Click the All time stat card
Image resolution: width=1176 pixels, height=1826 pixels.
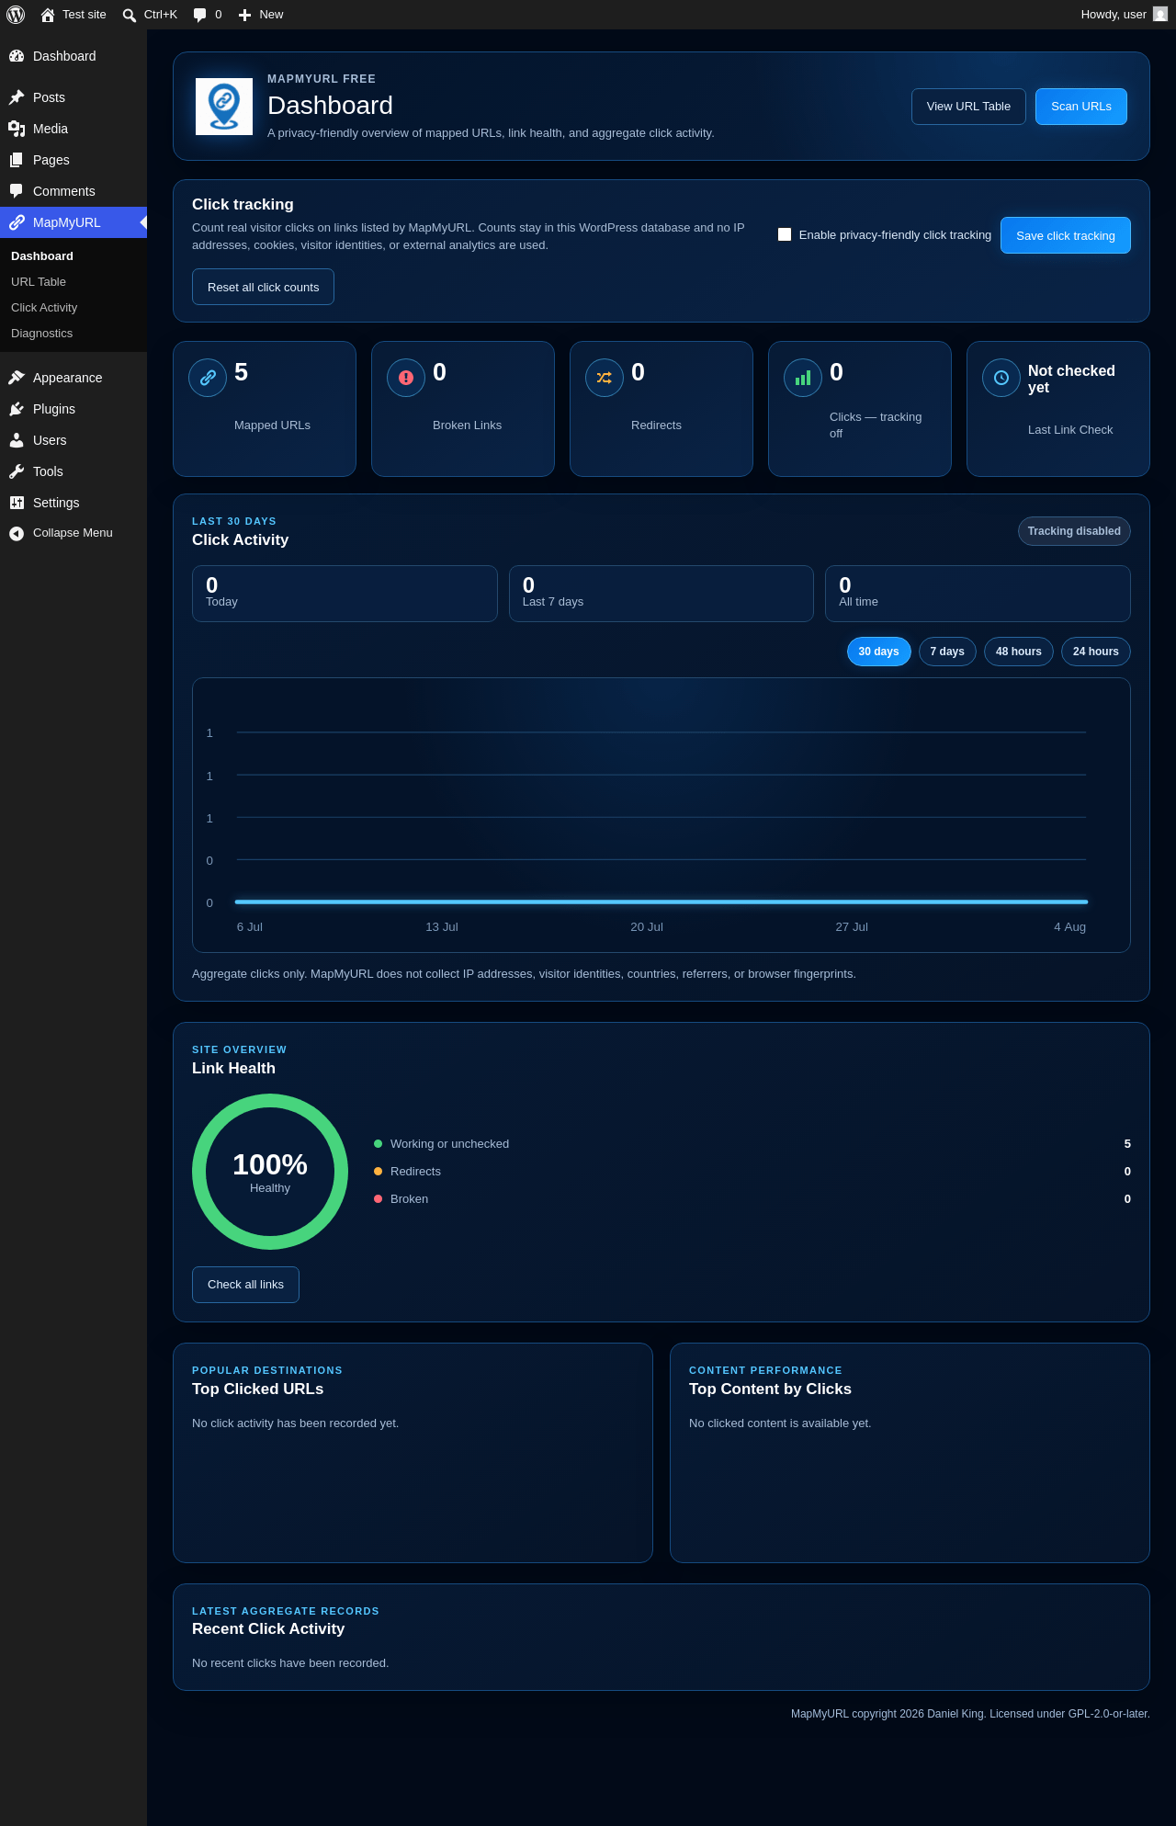978,594
